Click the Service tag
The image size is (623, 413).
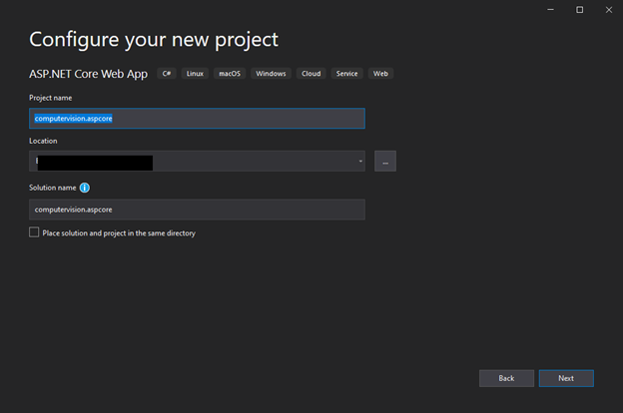coord(346,74)
